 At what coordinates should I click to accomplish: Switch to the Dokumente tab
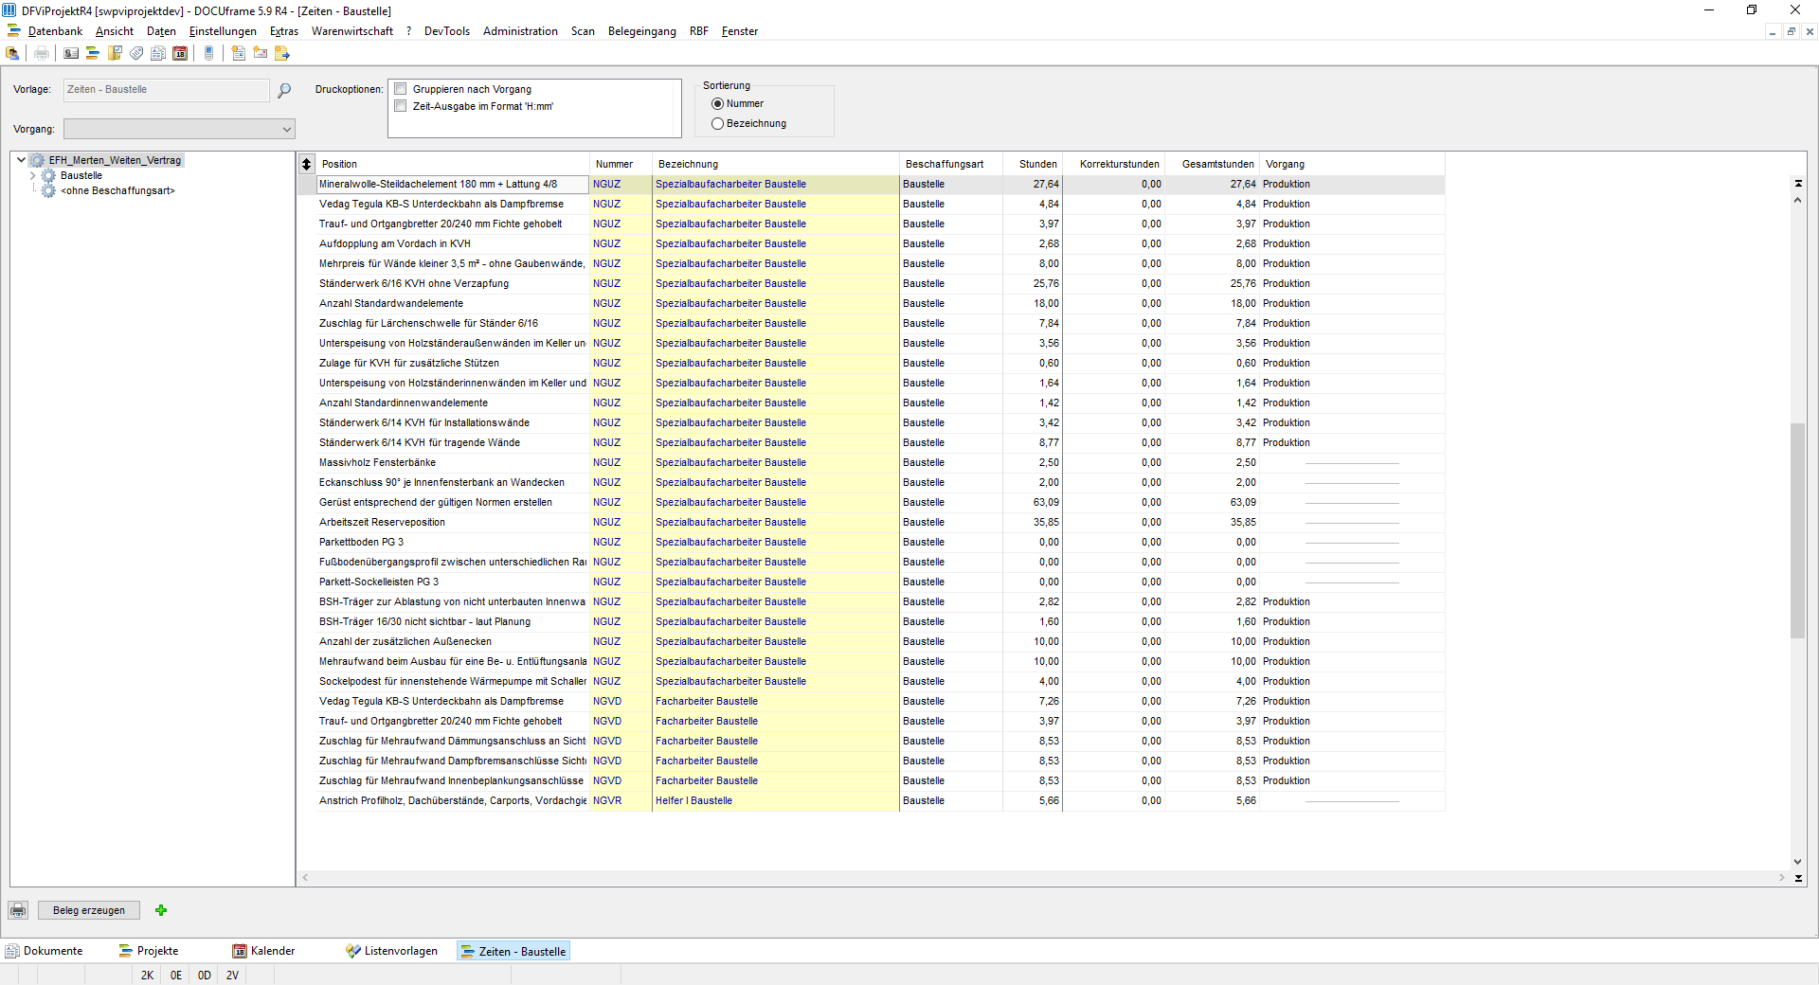pyautogui.click(x=45, y=951)
